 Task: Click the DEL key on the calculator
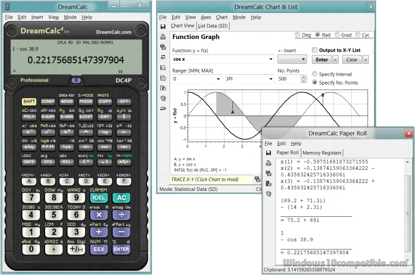99,198
